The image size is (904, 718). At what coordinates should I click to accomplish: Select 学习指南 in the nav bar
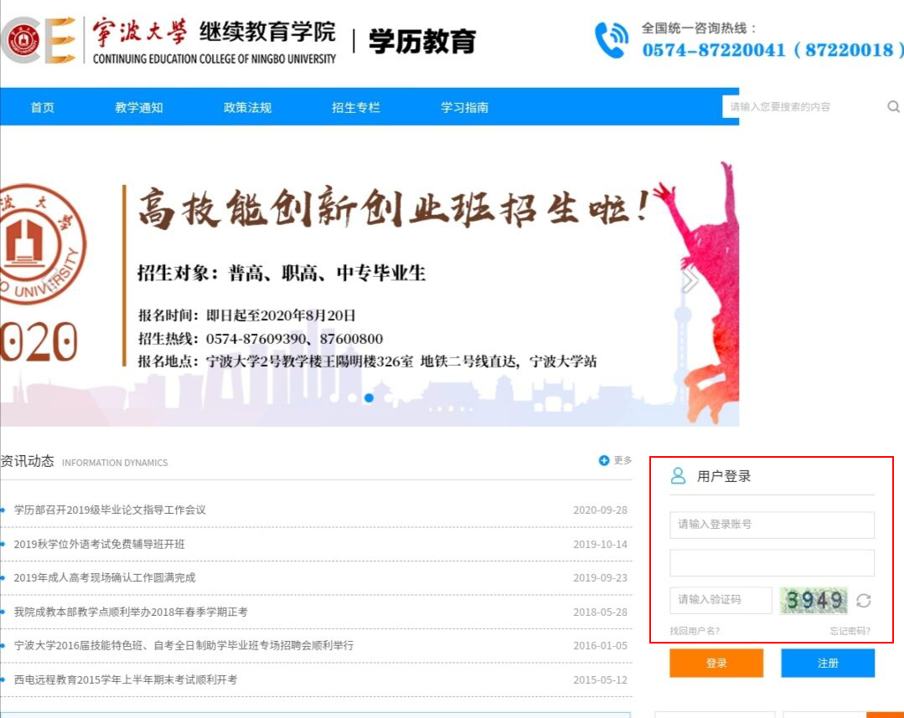click(x=464, y=107)
